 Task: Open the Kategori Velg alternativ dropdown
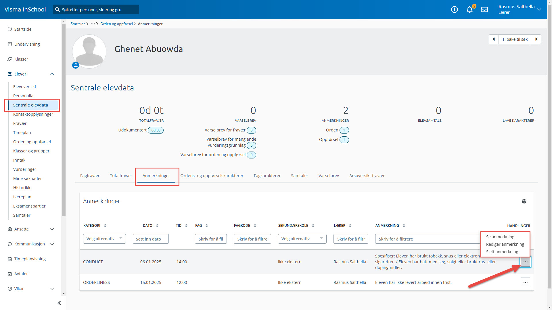[104, 239]
